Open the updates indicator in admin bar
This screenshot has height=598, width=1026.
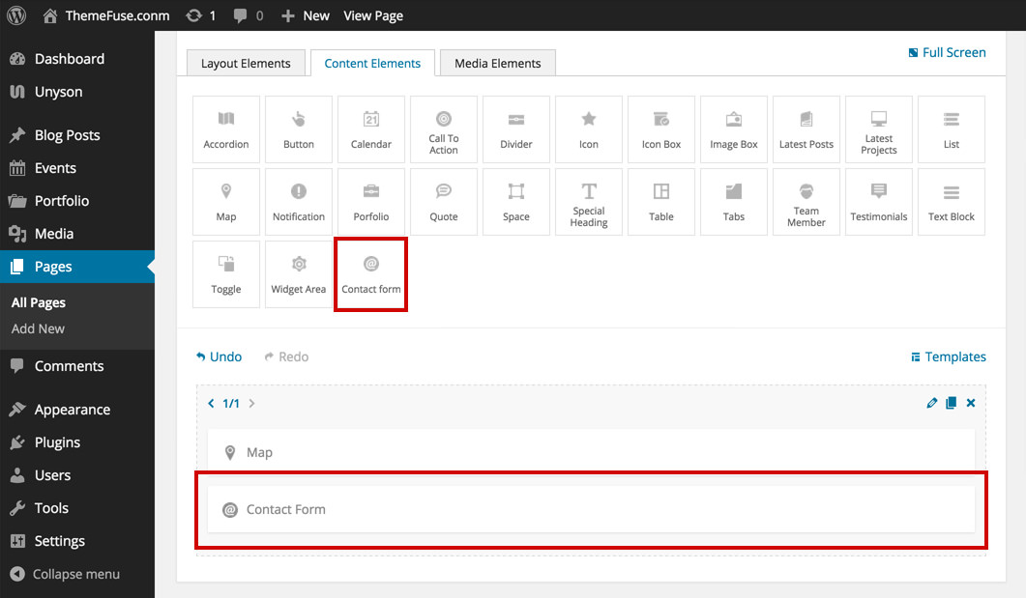coord(201,15)
